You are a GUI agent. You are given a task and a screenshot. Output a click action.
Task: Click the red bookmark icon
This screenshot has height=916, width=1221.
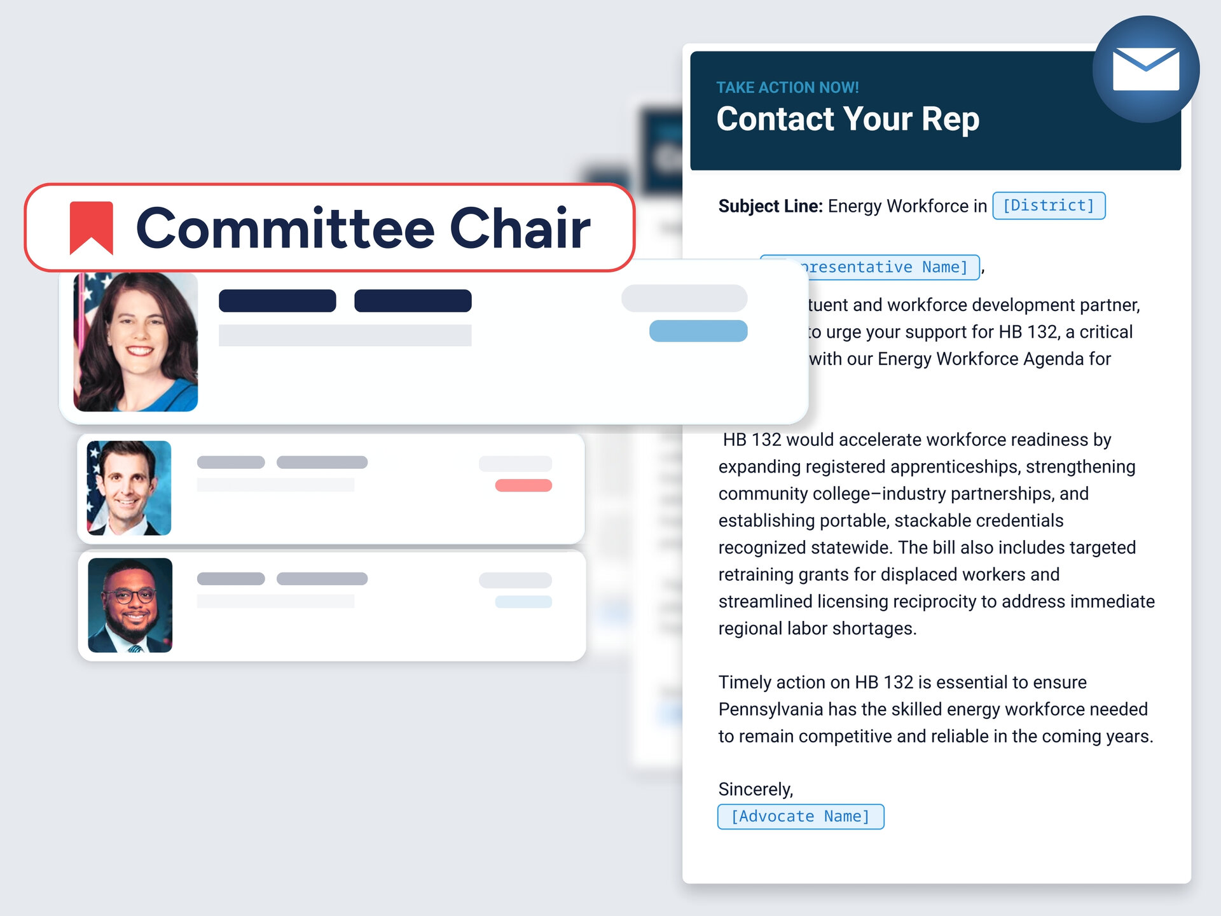click(91, 228)
